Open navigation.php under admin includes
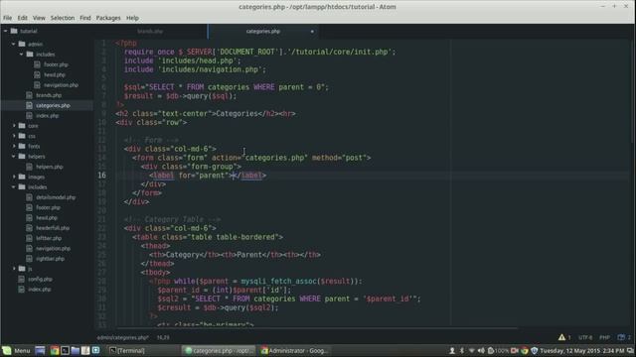636x357 pixels. [x=61, y=85]
